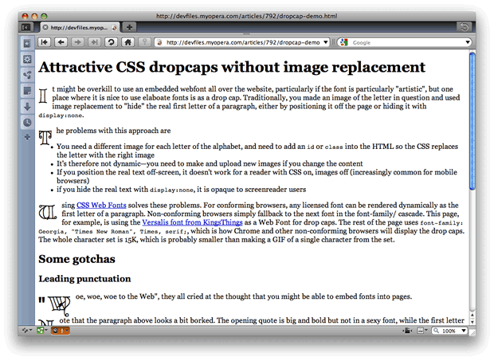This screenshot has height=361, width=494.
Task: Click the 'Leading punctuation' subheading
Action: [84, 279]
